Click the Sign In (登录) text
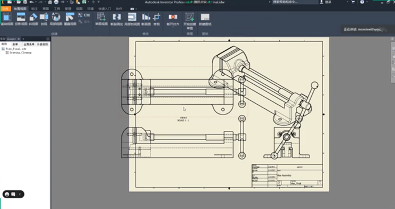Screen dimensions: 395x209 pos(328,2)
